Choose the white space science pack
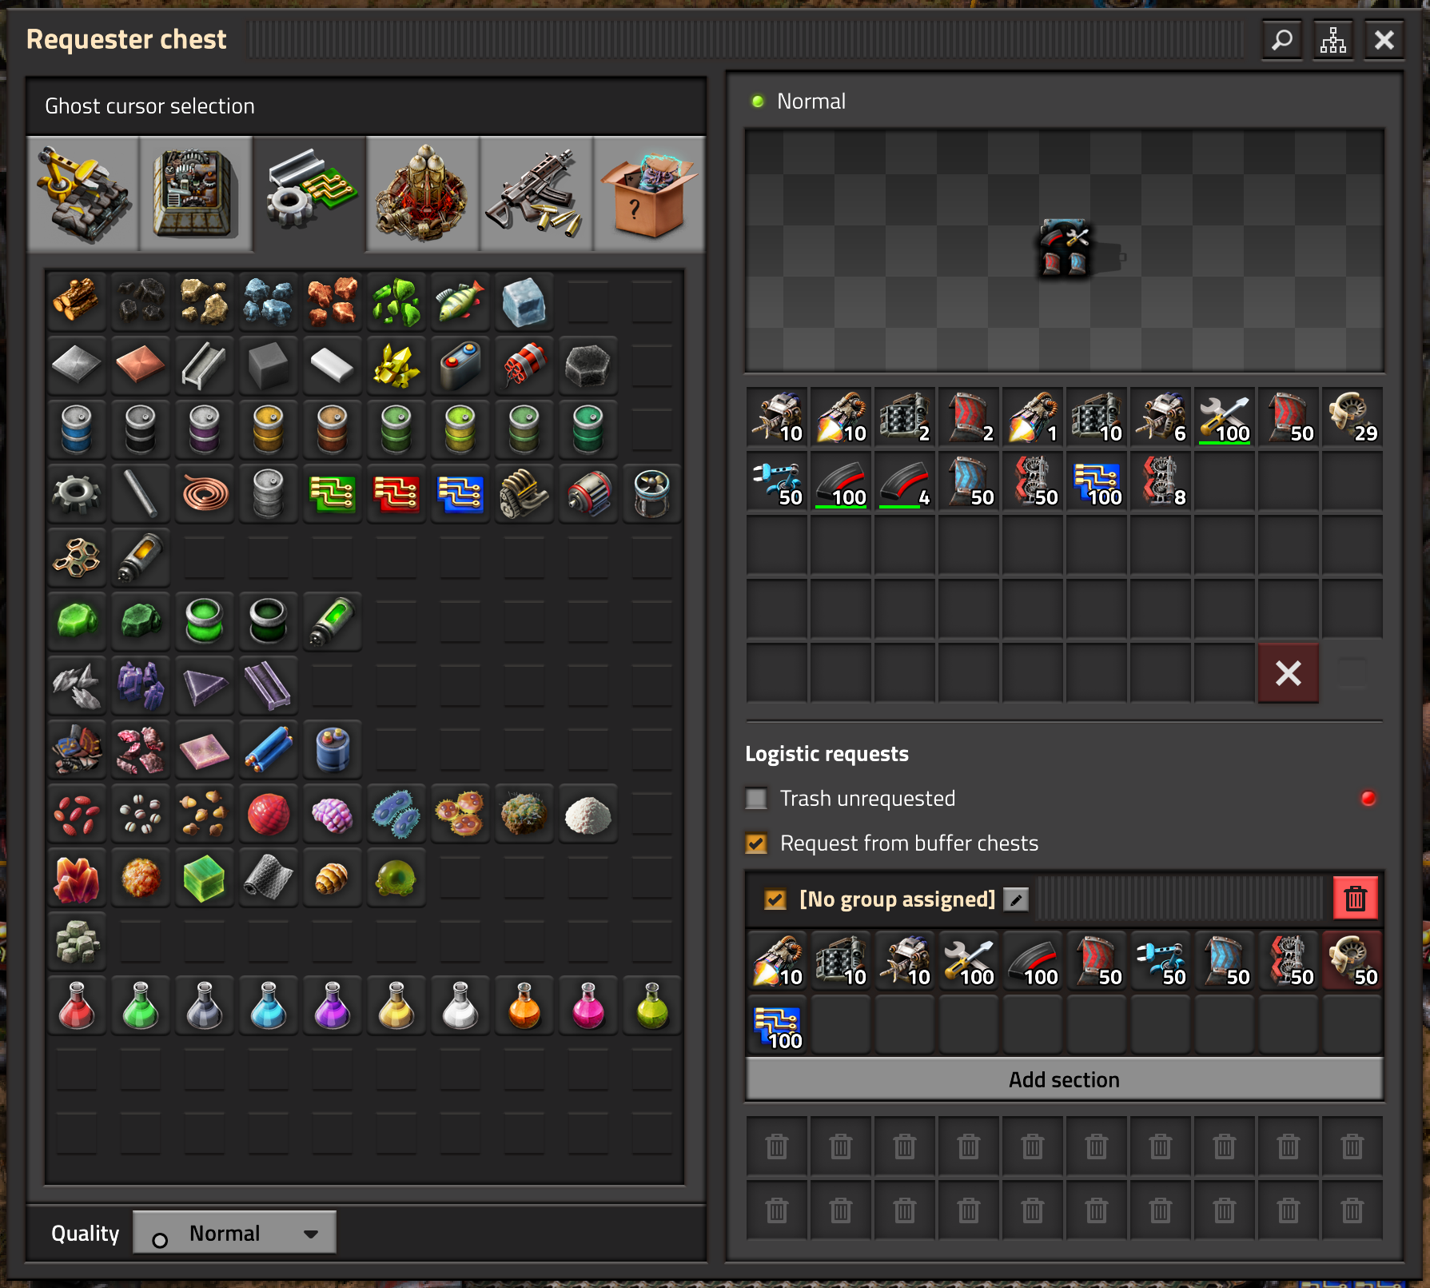1430x1288 pixels. pos(460,1005)
